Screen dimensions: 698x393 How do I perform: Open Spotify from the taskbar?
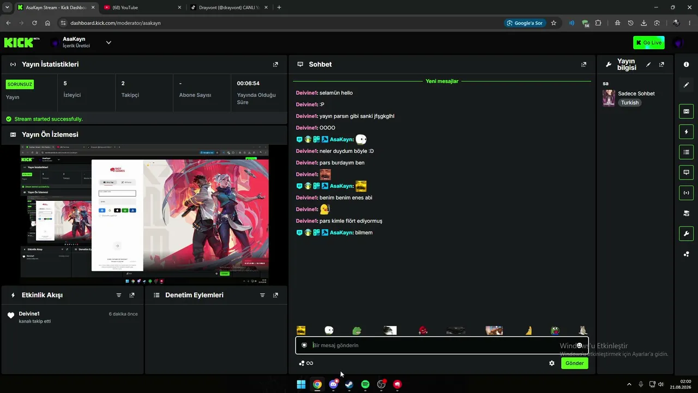click(x=365, y=384)
